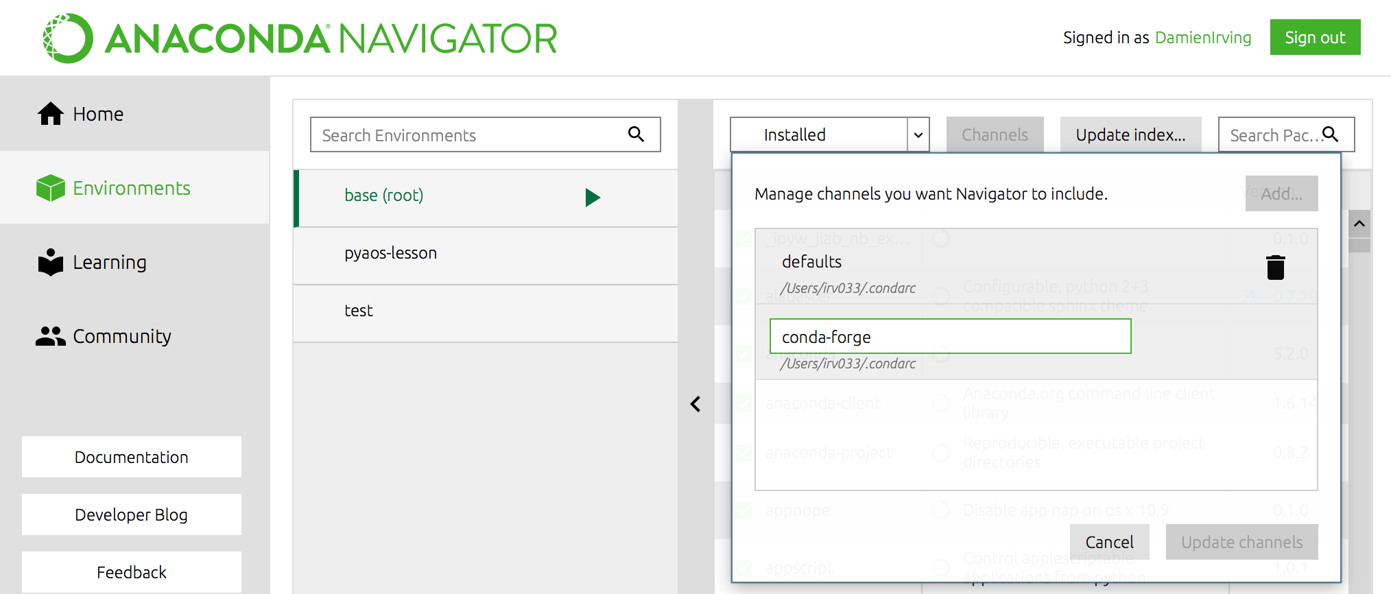Click the Learning book reader icon
The width and height of the screenshot is (1391, 594).
(x=50, y=262)
